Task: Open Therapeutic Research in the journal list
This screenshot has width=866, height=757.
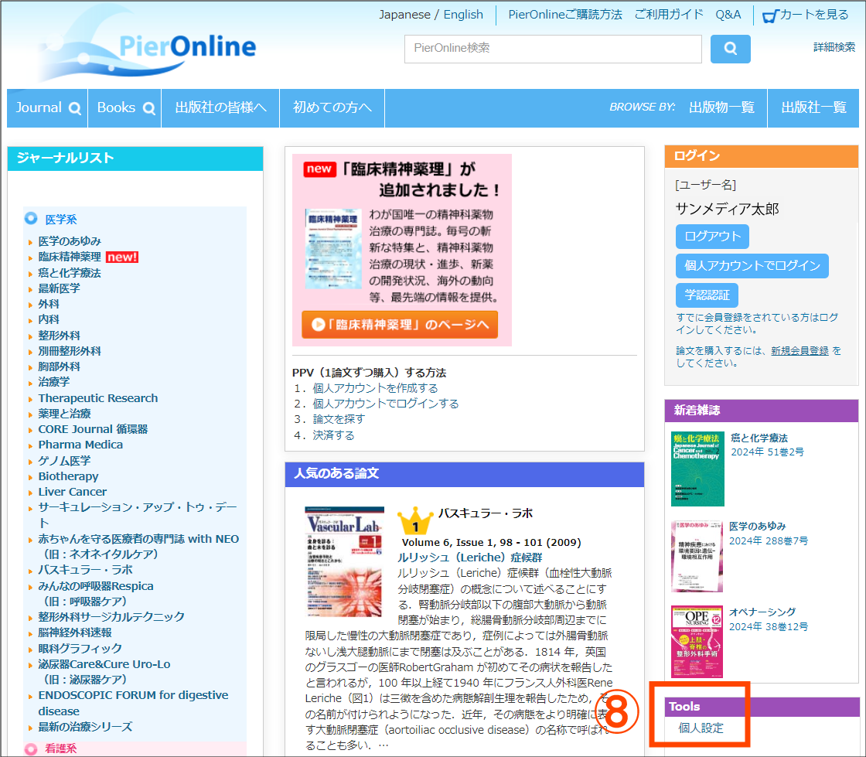Action: tap(97, 398)
